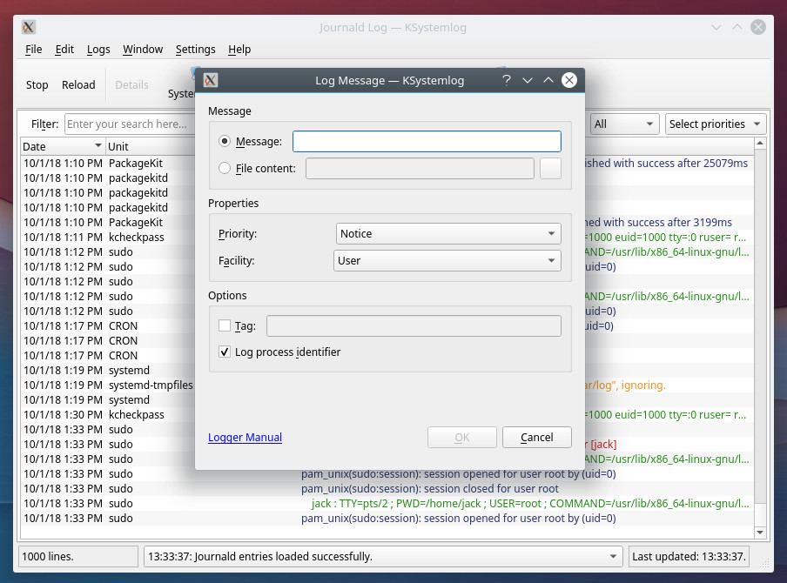The image size is (787, 583).
Task: Click the KSystemlog app icon in main title bar
Action: point(29,27)
